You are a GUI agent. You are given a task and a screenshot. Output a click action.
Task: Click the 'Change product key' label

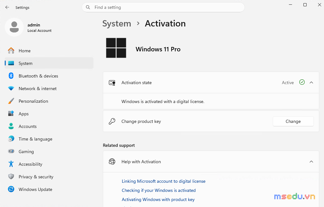point(141,121)
